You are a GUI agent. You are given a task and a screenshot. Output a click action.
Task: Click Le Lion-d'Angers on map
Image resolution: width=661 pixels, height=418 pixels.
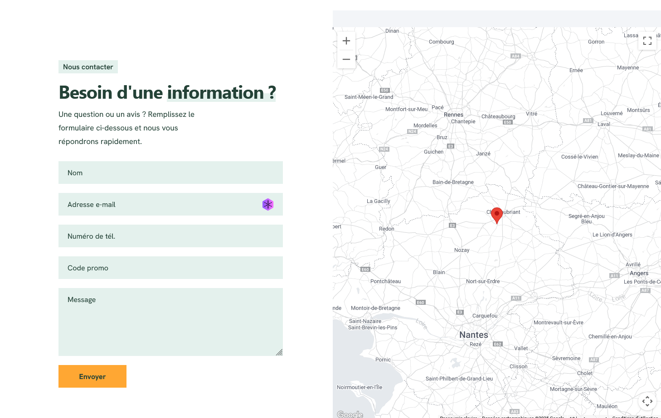click(x=612, y=235)
